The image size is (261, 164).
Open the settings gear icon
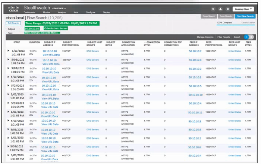pos(228,9)
